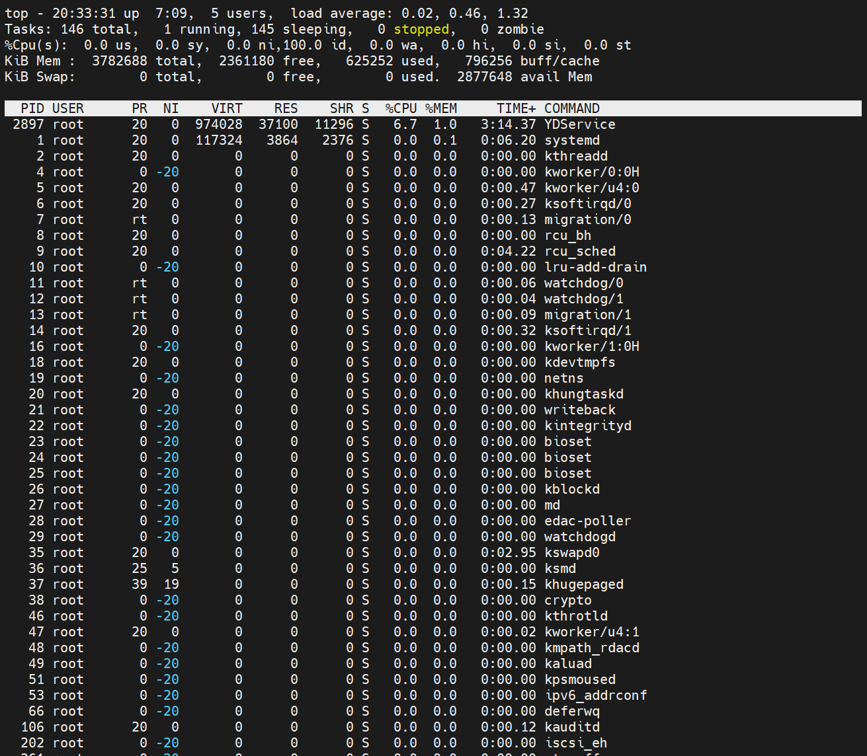Click the 0:02.95 time for kswapd0

coord(509,552)
